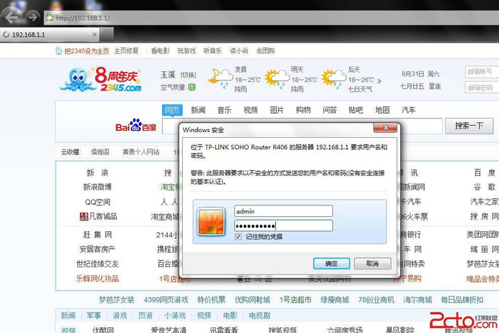The height and width of the screenshot is (333, 499).
Task: Switch to 电视剧 category tab
Action: [259, 315]
